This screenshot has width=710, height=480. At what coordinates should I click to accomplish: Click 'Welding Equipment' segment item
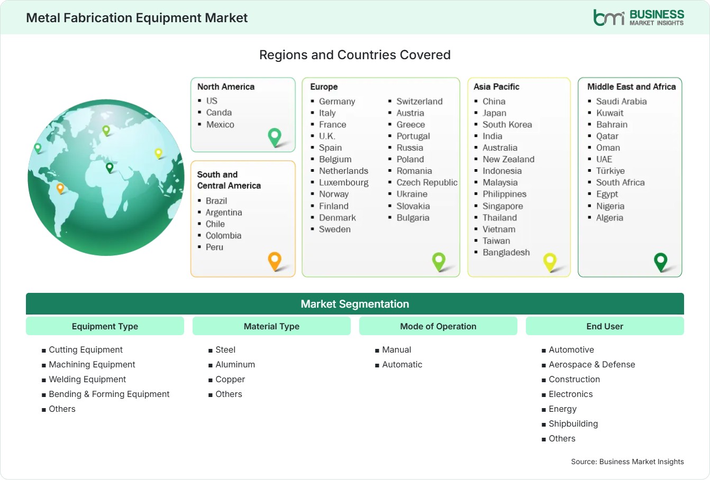coord(87,380)
